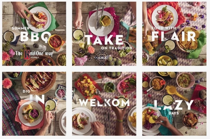Image resolution: width=210 pixels, height=139 pixels.
Task: Select the Food With Flair image
Action: [174, 34]
